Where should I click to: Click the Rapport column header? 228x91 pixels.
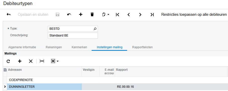coord(171,71)
